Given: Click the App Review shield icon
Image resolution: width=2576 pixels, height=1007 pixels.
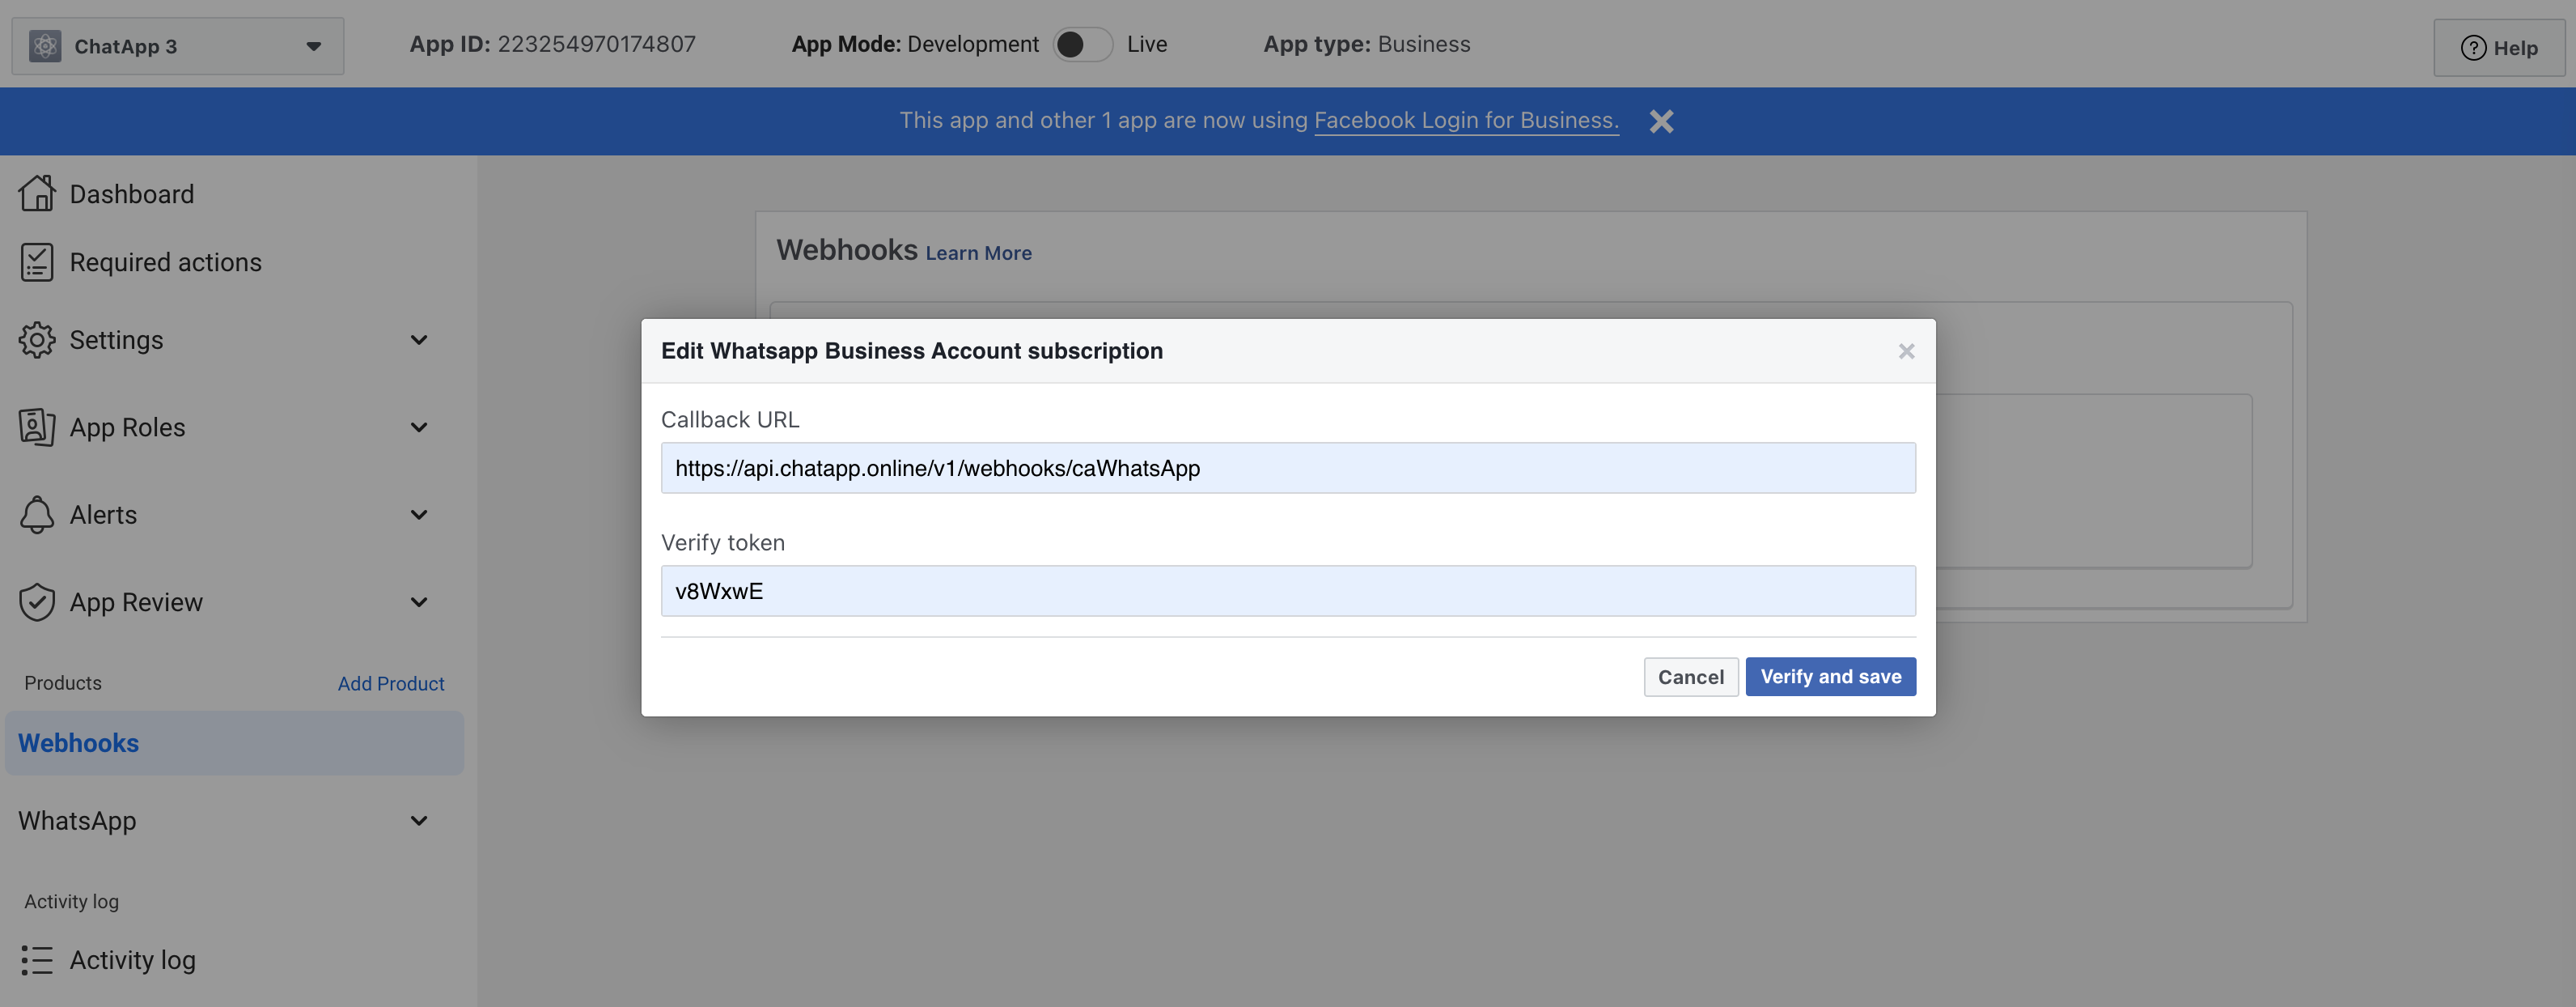Looking at the screenshot, I should pos(37,601).
